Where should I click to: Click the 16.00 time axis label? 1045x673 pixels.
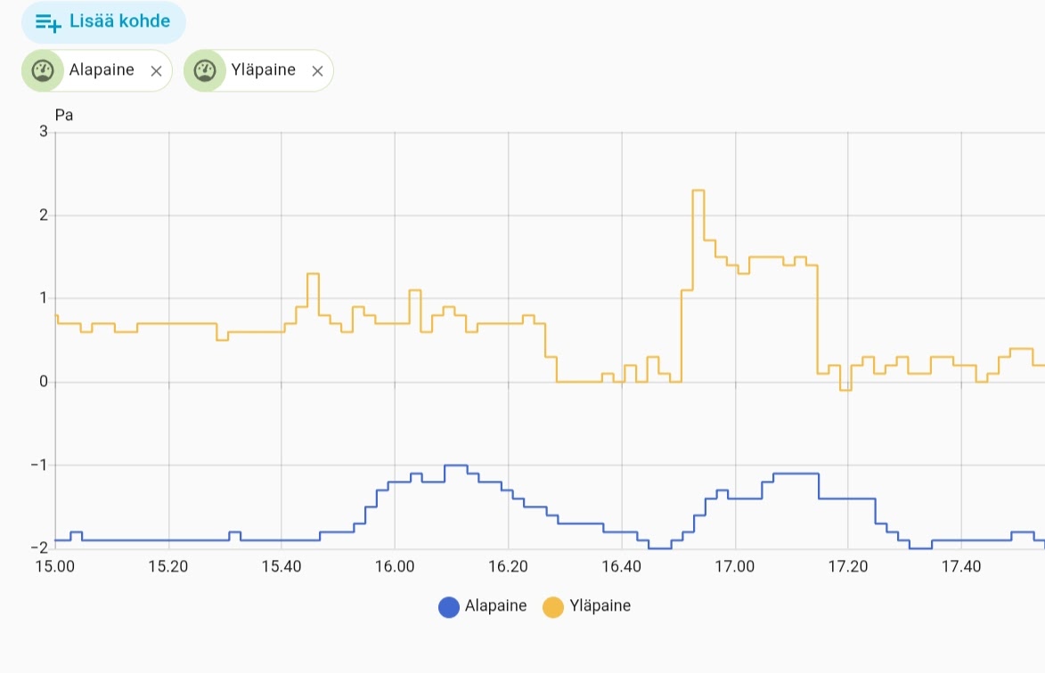395,566
